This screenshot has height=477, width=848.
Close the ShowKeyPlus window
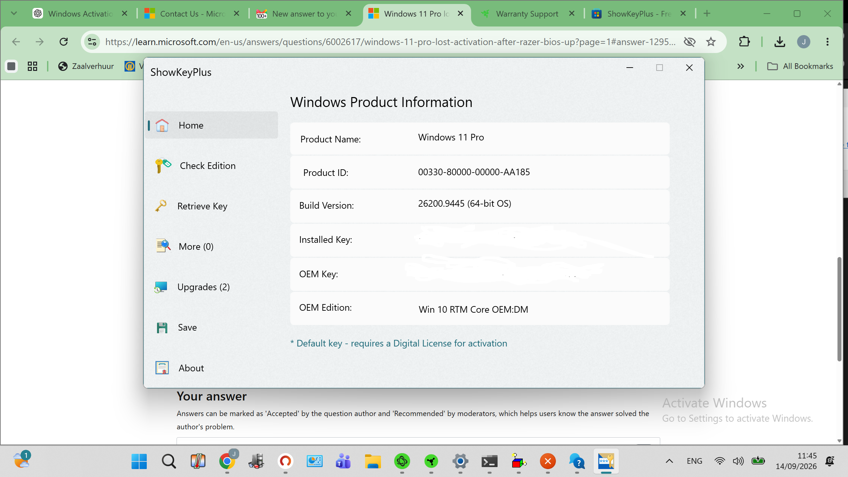click(689, 68)
